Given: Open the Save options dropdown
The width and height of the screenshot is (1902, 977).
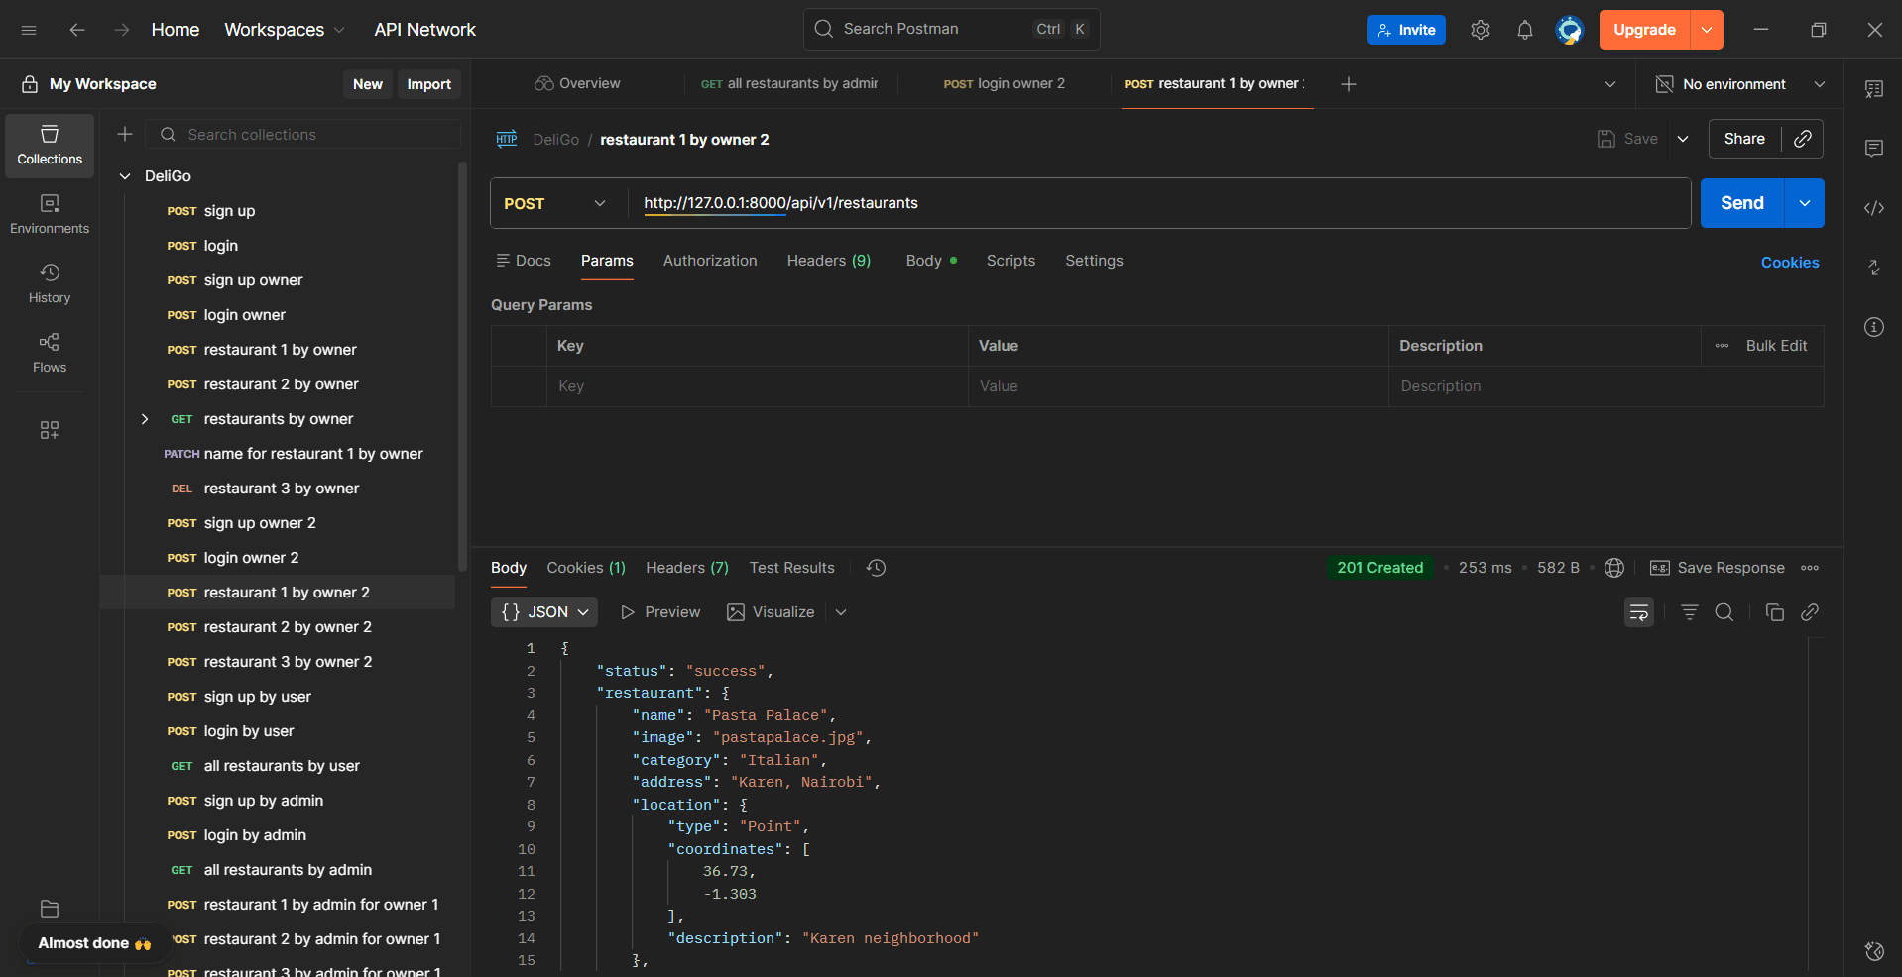Looking at the screenshot, I should pos(1683,139).
